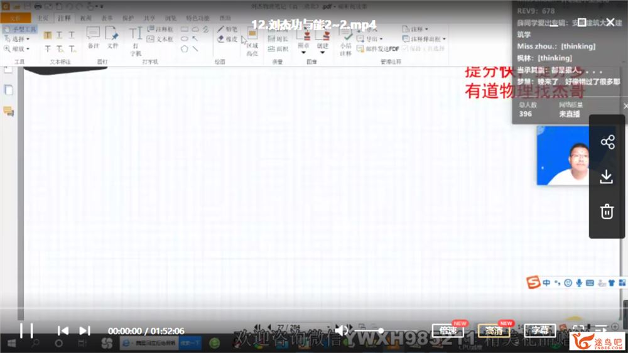The width and height of the screenshot is (628, 353).
Task: Select the 周长 perimeter measure tool
Action: click(278, 39)
